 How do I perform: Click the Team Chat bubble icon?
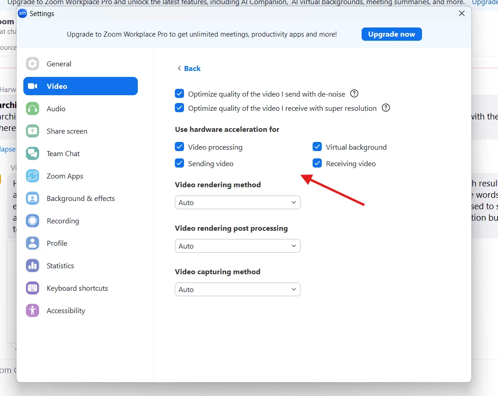32,154
